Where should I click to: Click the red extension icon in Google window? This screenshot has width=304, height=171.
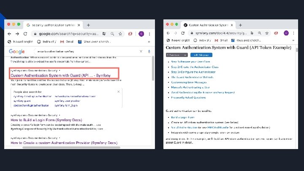[x=130, y=34]
